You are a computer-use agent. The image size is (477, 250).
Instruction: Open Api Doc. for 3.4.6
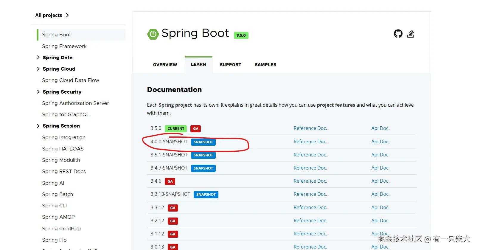(380, 181)
